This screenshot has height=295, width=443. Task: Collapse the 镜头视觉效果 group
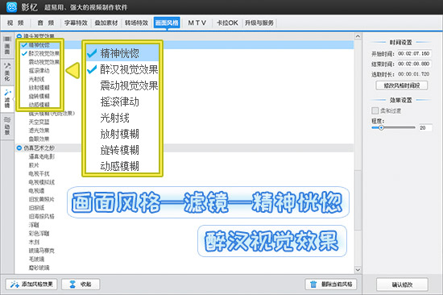(19, 36)
